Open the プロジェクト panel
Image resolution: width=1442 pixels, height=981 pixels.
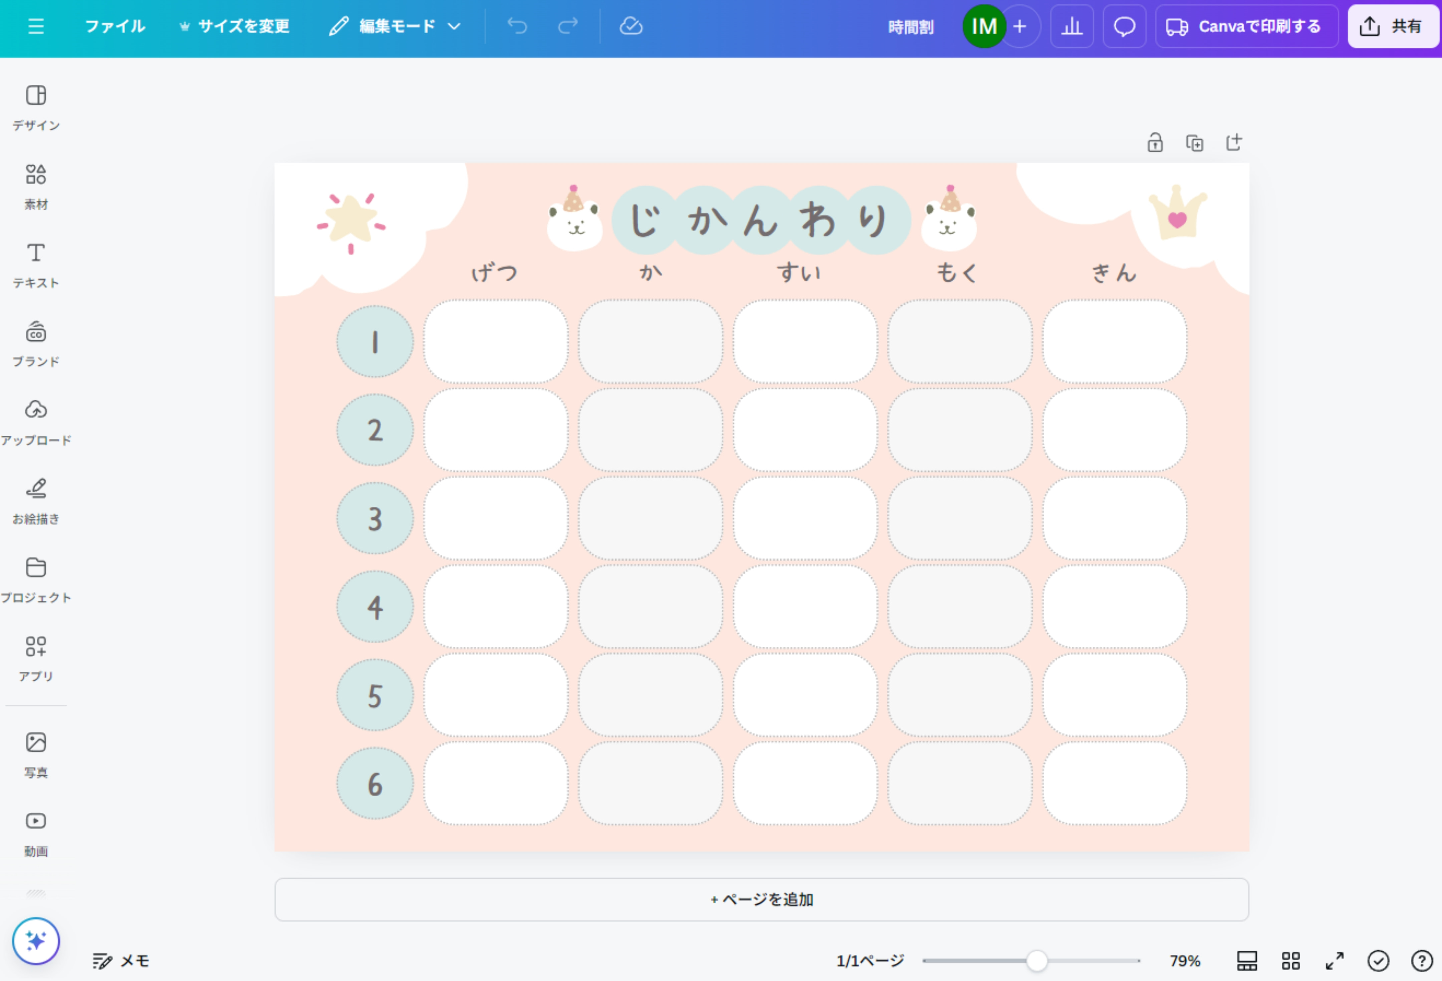point(36,580)
